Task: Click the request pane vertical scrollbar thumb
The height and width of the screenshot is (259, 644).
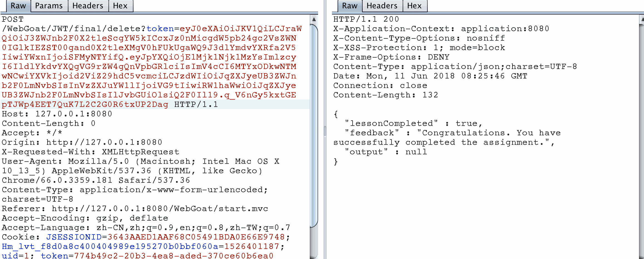Action: [x=314, y=126]
